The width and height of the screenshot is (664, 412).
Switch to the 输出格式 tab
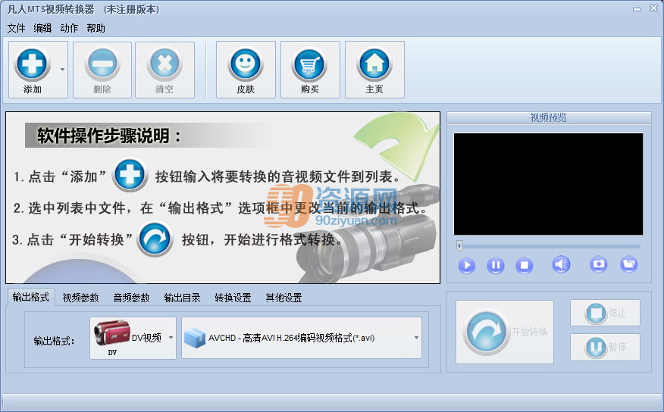(30, 298)
